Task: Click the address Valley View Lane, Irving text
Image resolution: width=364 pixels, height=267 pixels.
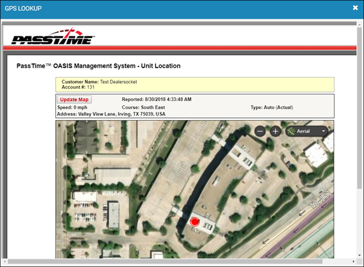Action: tap(111, 114)
